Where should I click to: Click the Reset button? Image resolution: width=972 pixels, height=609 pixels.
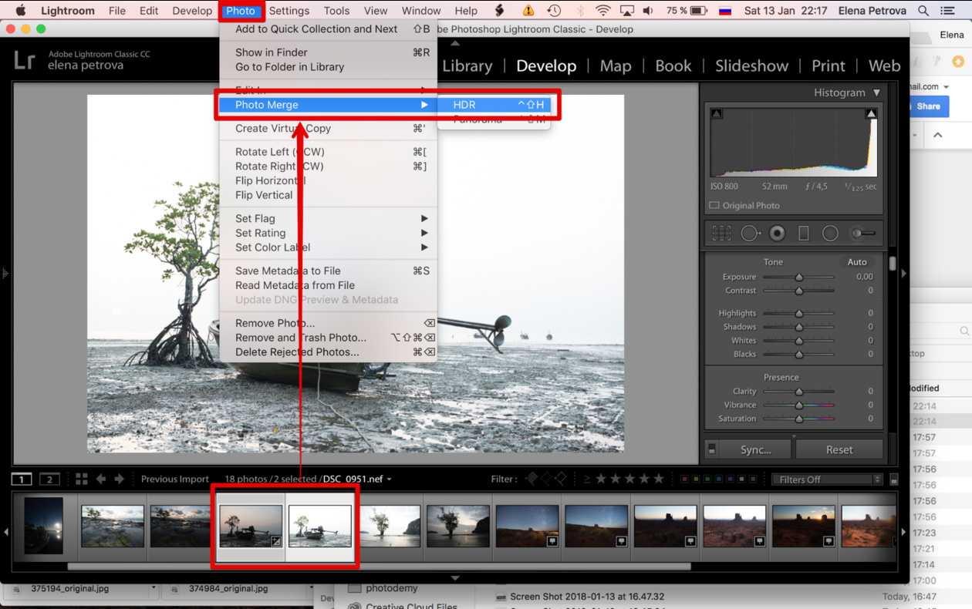[x=839, y=449]
